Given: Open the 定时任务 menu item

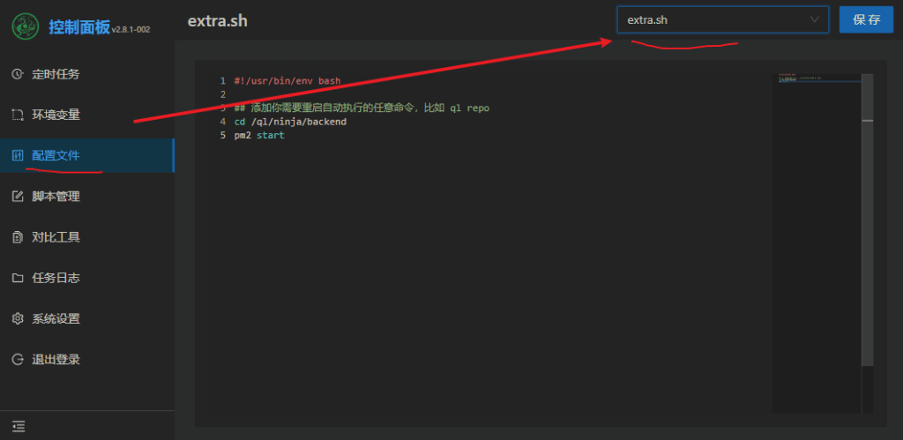Looking at the screenshot, I should pos(87,74).
